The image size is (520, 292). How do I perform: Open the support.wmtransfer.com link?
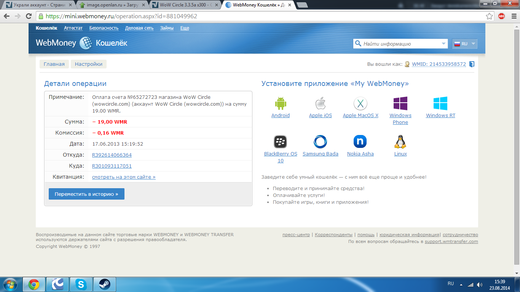pyautogui.click(x=451, y=241)
